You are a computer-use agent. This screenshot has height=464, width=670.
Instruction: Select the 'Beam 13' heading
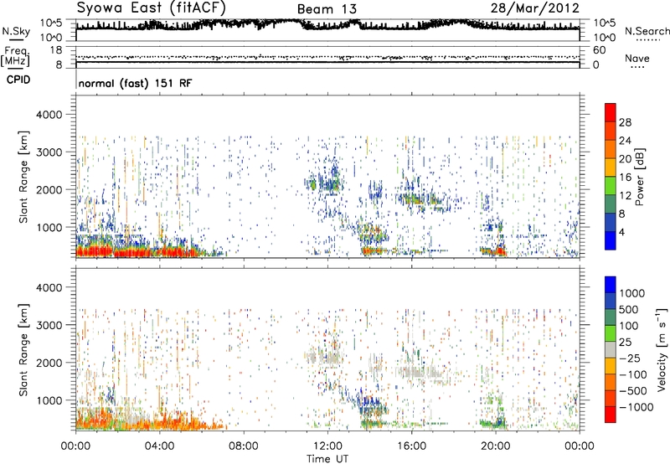[x=327, y=9]
